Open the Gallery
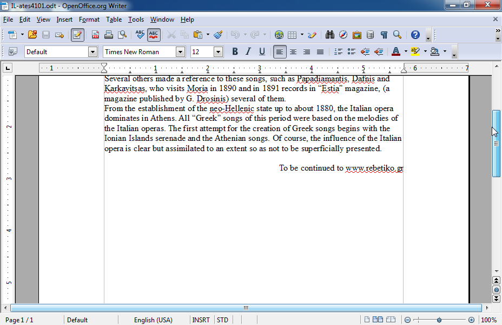 pos(357,34)
